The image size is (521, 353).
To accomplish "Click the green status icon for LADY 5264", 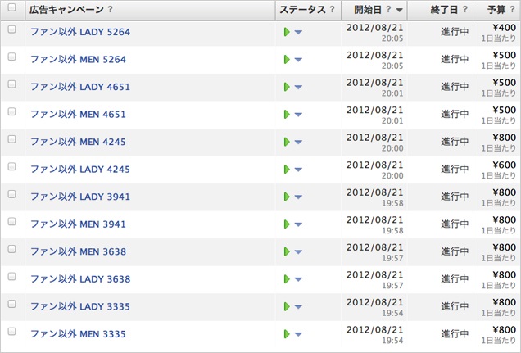I will point(287,32).
